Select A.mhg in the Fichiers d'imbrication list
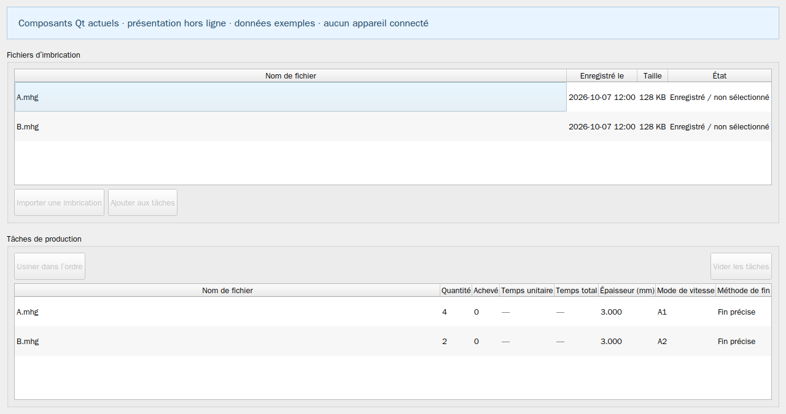This screenshot has height=414, width=786. tap(290, 97)
